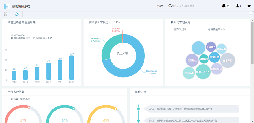254x123 pixels.
Task: Click the unlabeled light blue bubble
Action: (199, 48)
